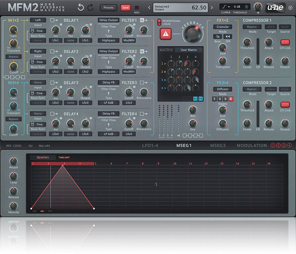Click the MSEG curve shape icon
The height and width of the screenshot is (254, 296).
pos(50,211)
